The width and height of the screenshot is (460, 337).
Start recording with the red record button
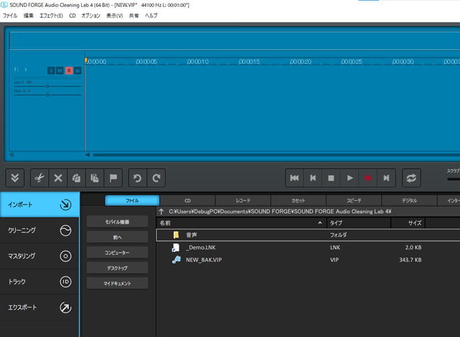pyautogui.click(x=368, y=178)
